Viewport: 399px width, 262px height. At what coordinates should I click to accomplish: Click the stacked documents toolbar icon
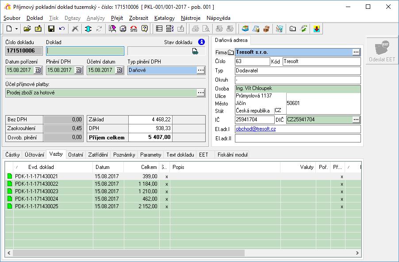(x=123, y=29)
